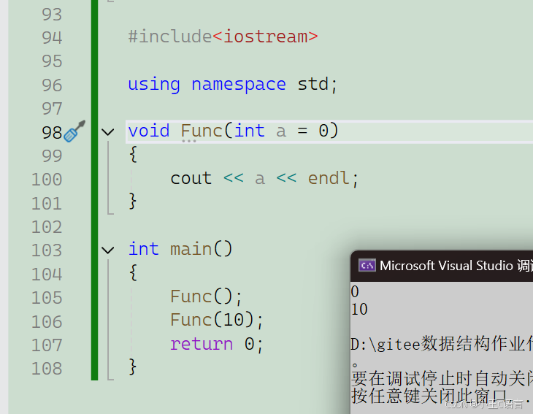Place cursor on 'void Func(int a = 0)'
This screenshot has height=414, width=533.
(x=233, y=131)
